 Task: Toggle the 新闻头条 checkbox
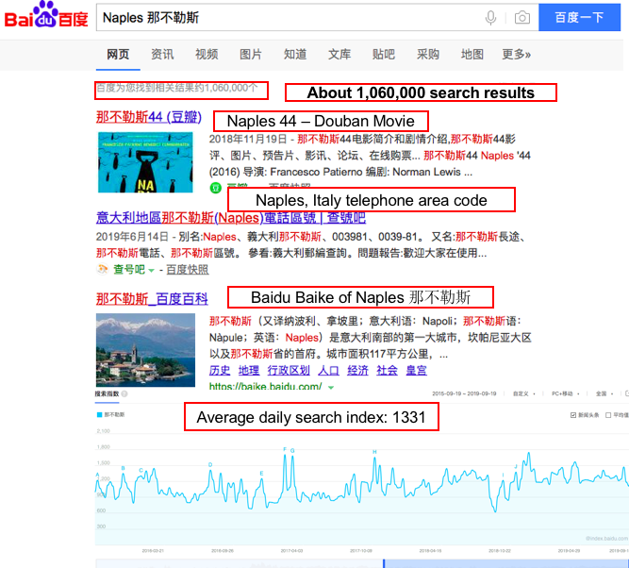[572, 415]
